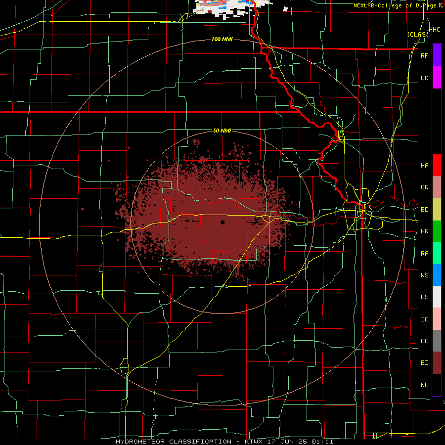Select the IC light pink legend swatch

437,319
